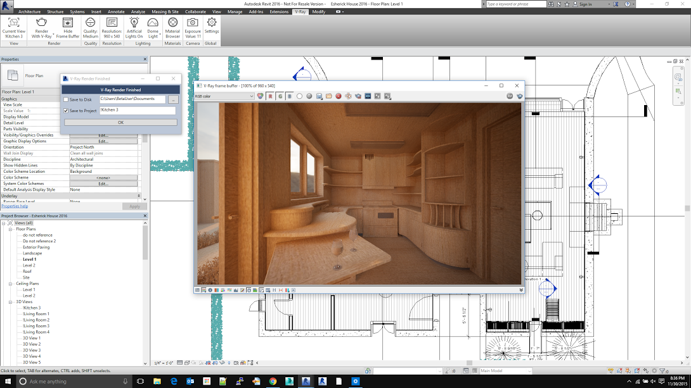Open the Structure ribbon tab
Image resolution: width=691 pixels, height=388 pixels.
55,12
